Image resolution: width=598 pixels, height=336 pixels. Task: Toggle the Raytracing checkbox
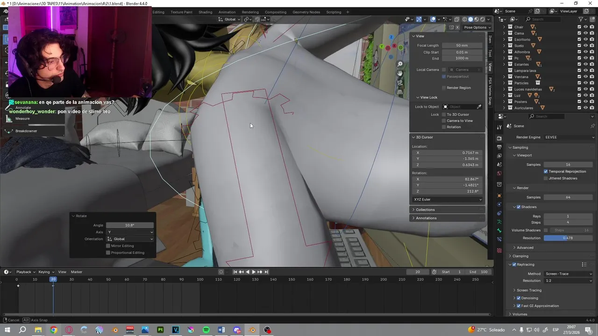click(514, 265)
